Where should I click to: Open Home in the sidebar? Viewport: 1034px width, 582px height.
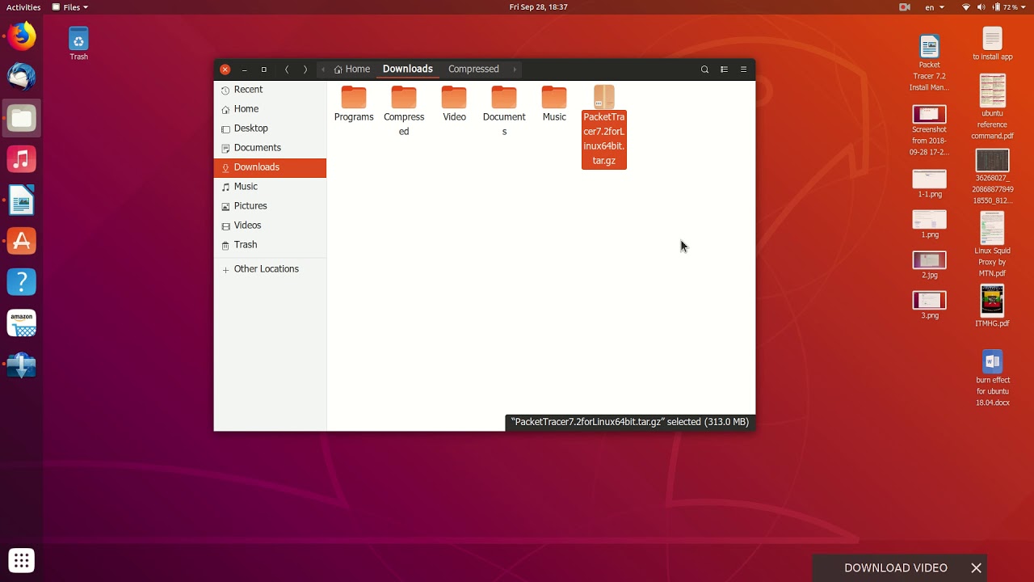270,109
